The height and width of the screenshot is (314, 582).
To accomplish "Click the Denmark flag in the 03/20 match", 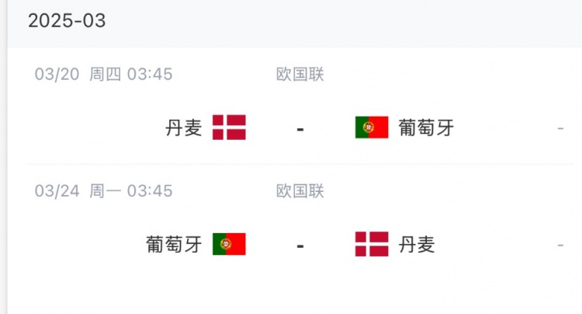I will (x=229, y=127).
